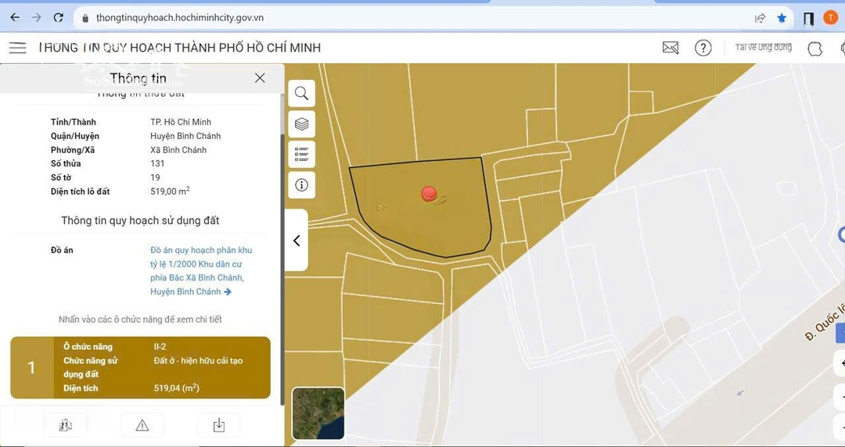Click the Apple app download icon

coord(814,48)
